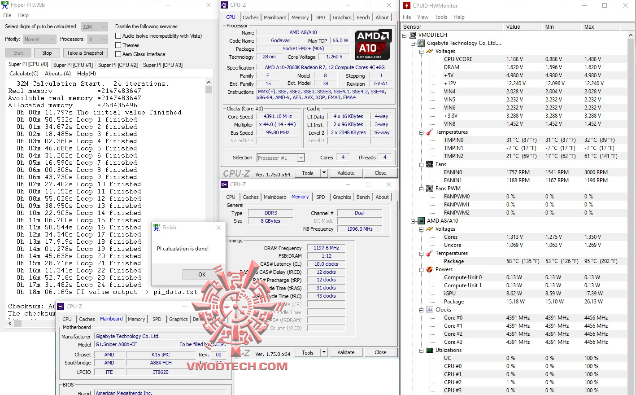This screenshot has width=636, height=395.
Task: Click the HWMonitor lightning icon in its title bar
Action: point(406,5)
